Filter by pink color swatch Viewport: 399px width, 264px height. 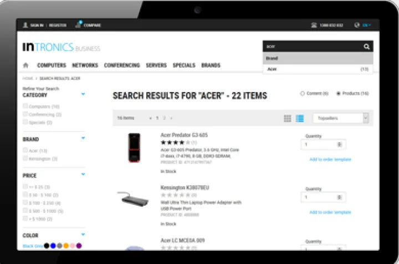73,246
